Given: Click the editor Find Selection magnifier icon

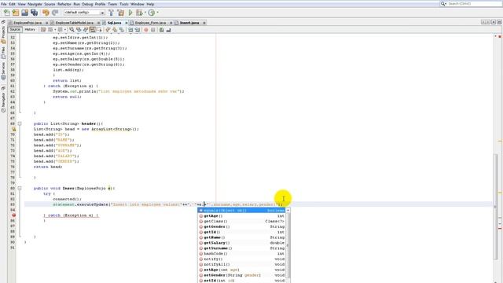Looking at the screenshot, I should pos(72,30).
